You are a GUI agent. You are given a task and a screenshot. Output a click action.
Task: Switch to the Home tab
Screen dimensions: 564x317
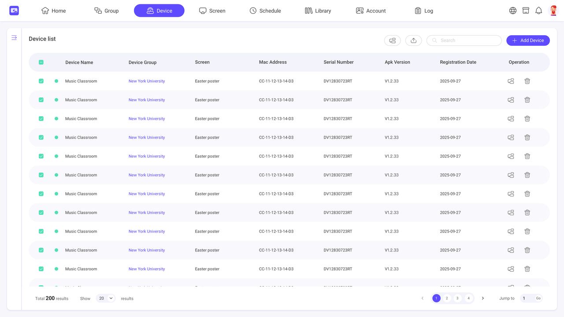(x=53, y=11)
